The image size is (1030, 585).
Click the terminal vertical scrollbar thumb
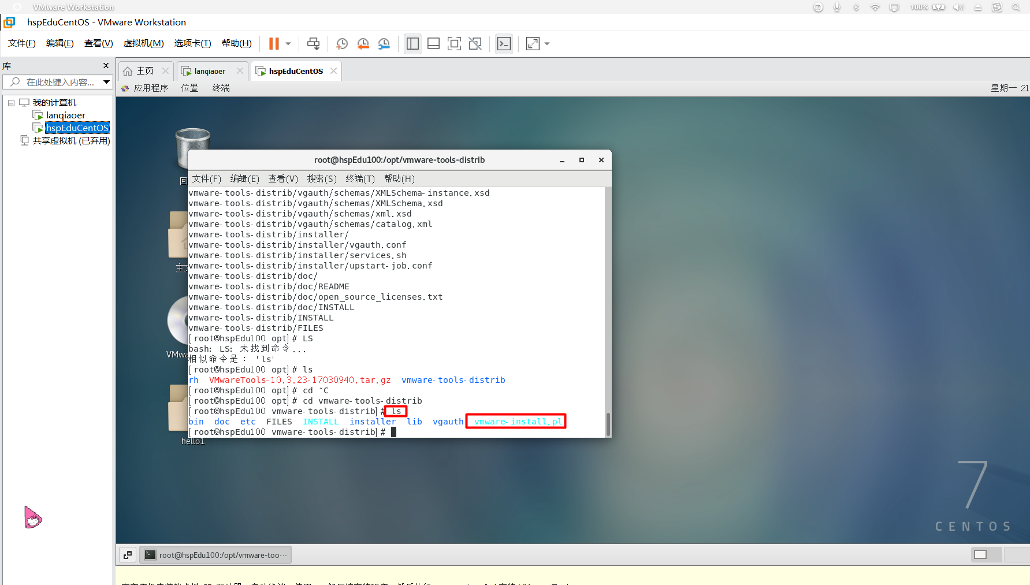[608, 424]
